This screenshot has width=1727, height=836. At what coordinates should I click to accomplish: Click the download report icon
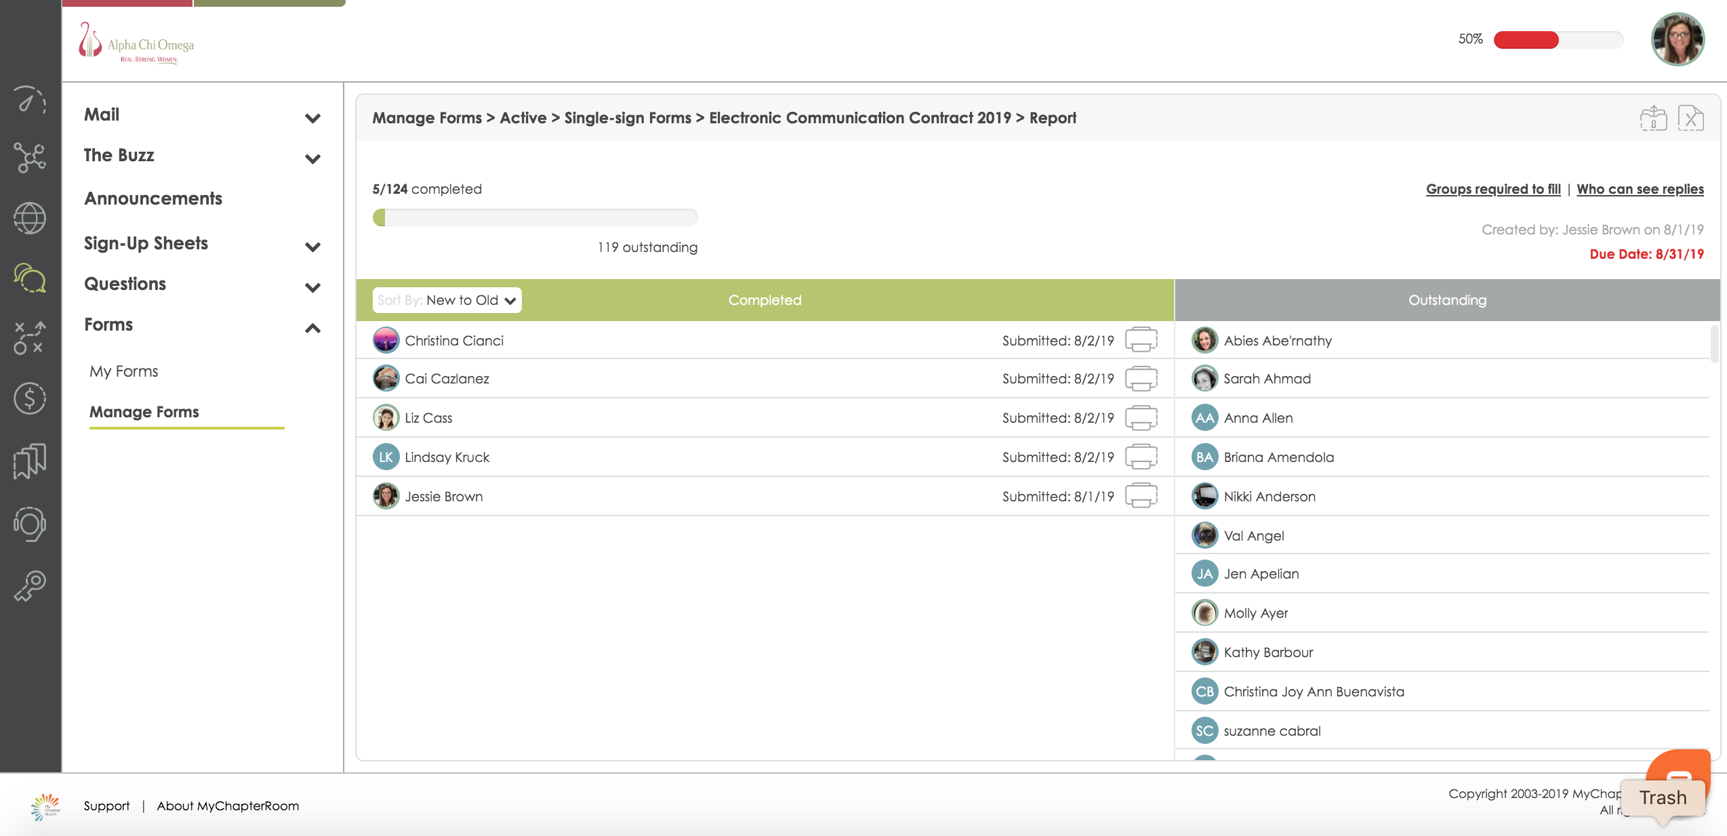(x=1653, y=119)
